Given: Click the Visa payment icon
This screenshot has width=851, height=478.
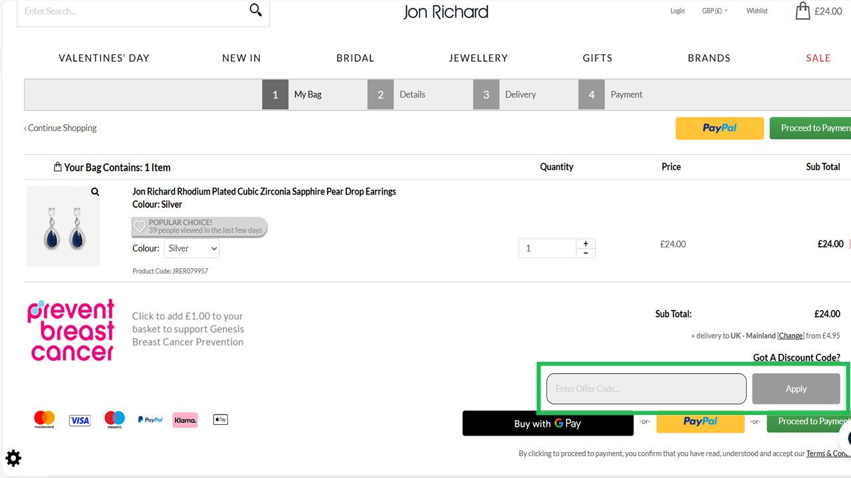Looking at the screenshot, I should click(x=79, y=419).
